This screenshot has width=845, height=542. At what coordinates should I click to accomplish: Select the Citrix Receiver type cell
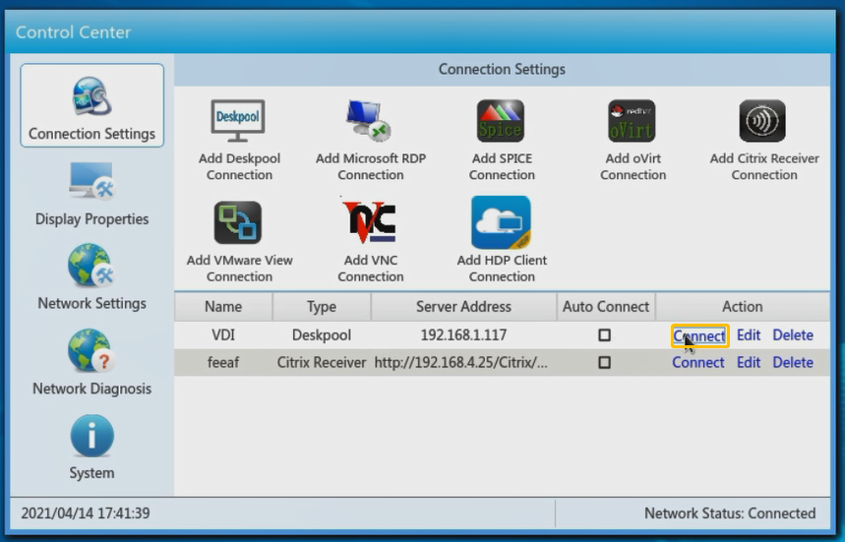click(322, 363)
